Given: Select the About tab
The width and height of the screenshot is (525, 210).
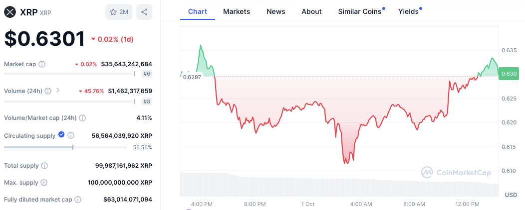Looking at the screenshot, I should tap(311, 11).
